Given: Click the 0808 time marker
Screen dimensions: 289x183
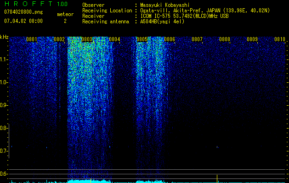Looking at the screenshot, I should 225,39.
